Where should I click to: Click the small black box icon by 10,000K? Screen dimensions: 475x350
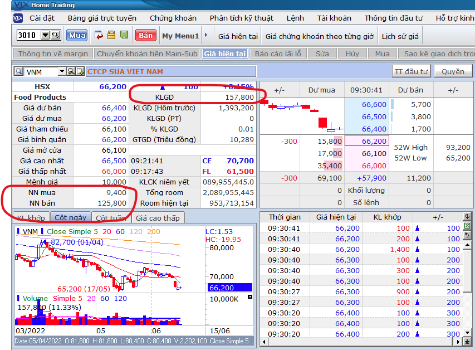[x=250, y=296]
